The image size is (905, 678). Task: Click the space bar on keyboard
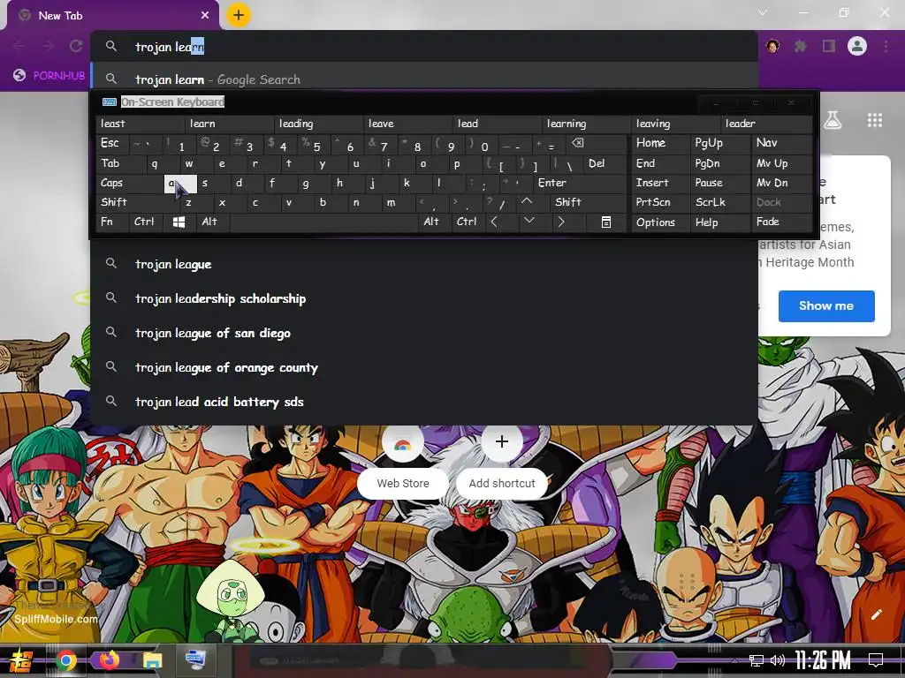click(x=324, y=222)
